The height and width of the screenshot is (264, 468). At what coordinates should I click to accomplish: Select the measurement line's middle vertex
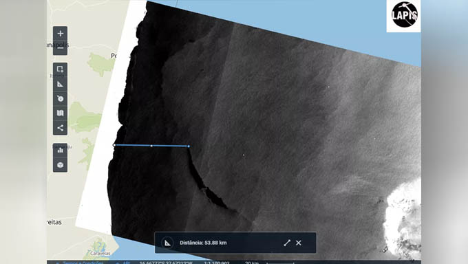[x=151, y=146]
